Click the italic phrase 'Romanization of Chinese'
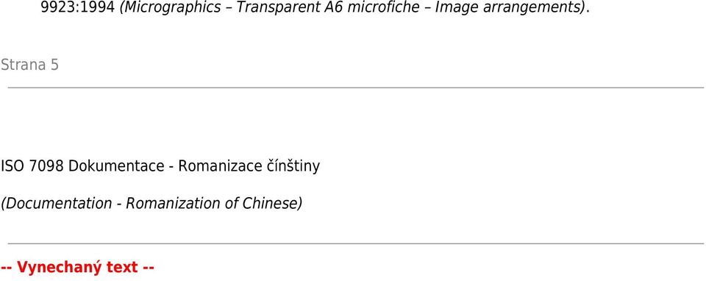This screenshot has height=281, width=706. coord(212,204)
